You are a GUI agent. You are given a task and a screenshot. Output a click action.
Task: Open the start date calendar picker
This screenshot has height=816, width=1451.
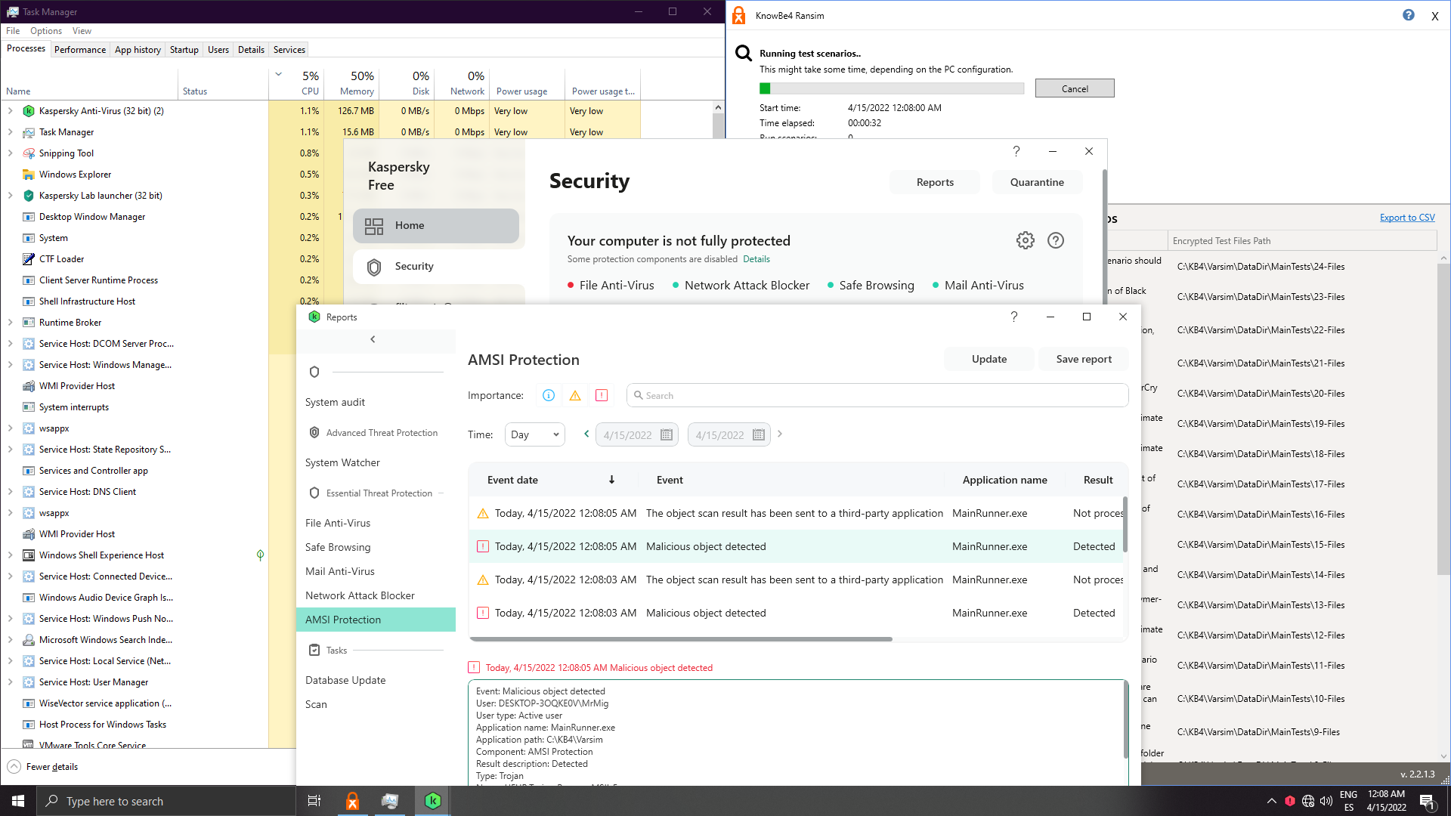pyautogui.click(x=666, y=435)
